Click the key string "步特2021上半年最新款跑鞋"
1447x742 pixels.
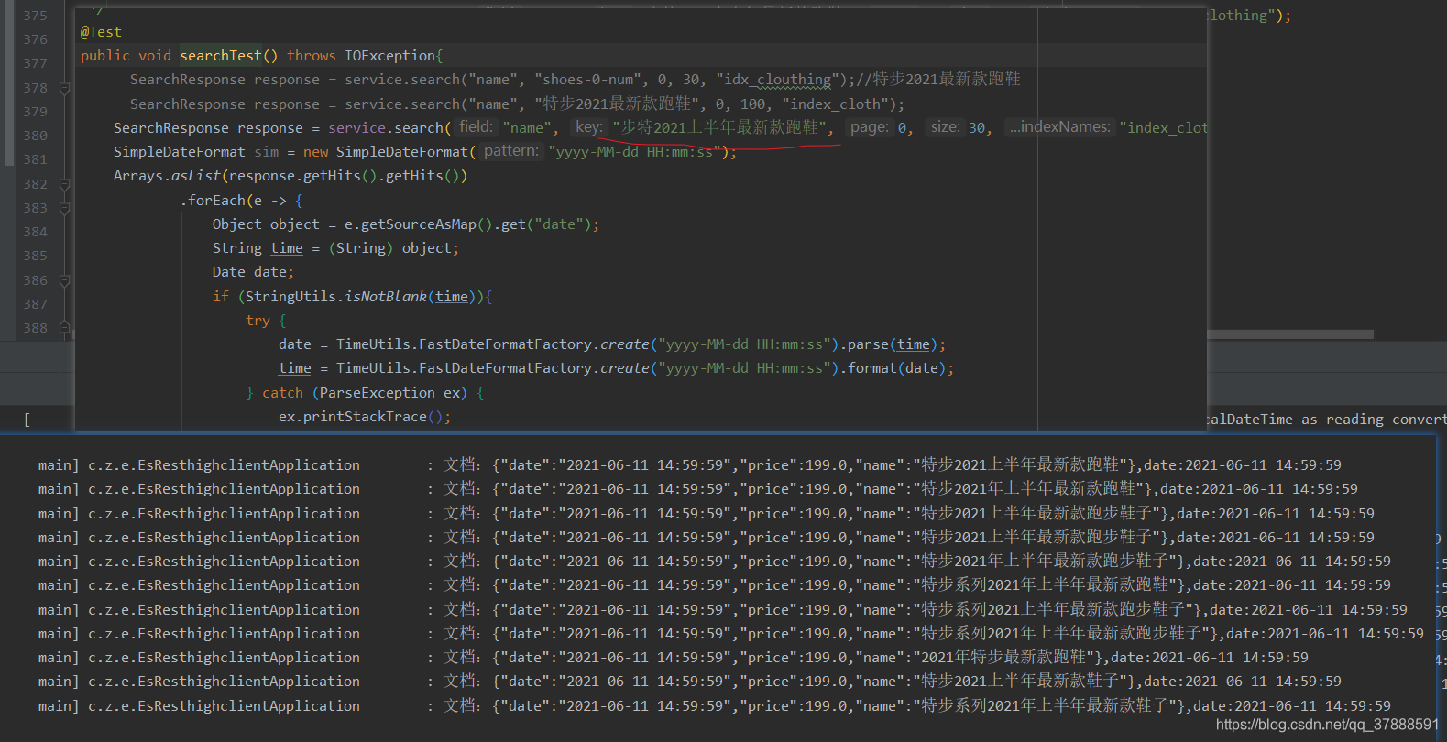point(719,127)
